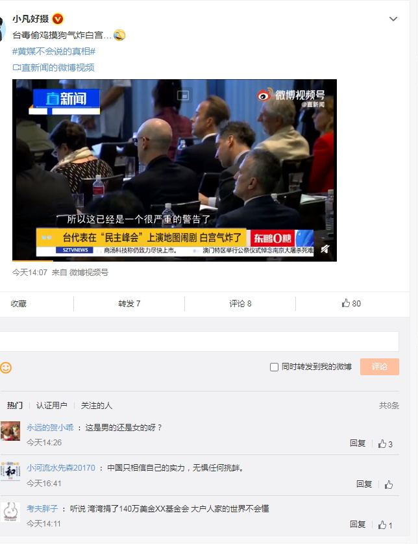
Task: Play the 直新闻 video thumbnail
Action: [x=175, y=170]
